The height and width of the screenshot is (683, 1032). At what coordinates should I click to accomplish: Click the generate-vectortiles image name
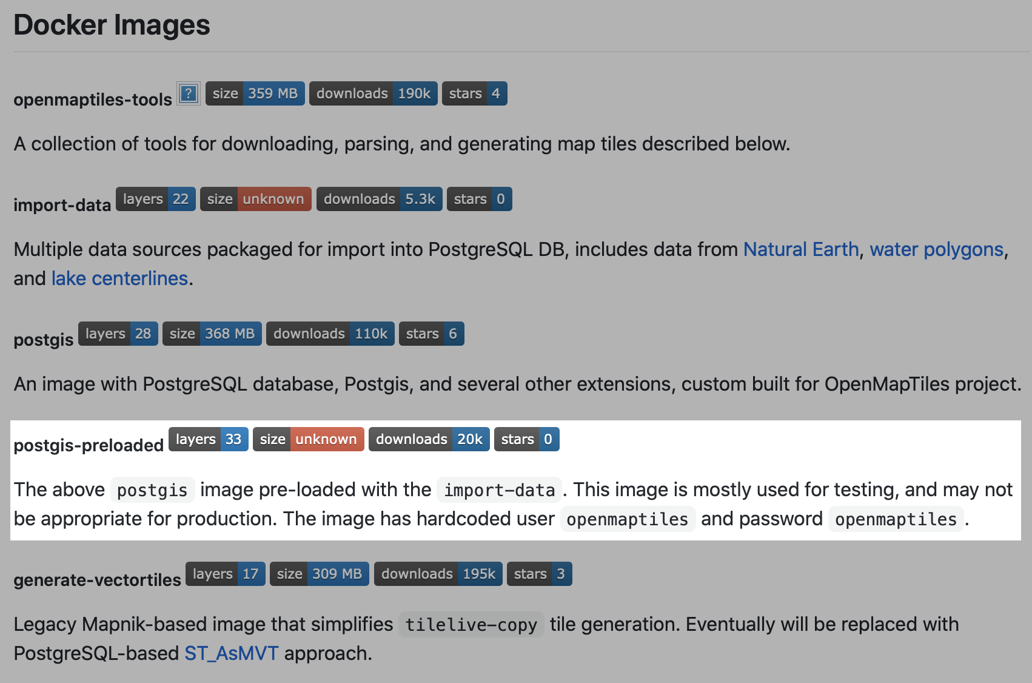click(97, 580)
